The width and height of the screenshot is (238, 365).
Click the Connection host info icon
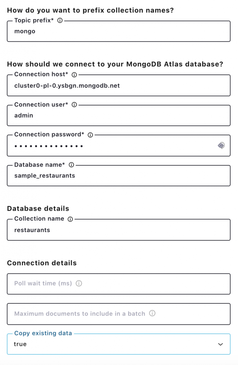click(x=75, y=74)
